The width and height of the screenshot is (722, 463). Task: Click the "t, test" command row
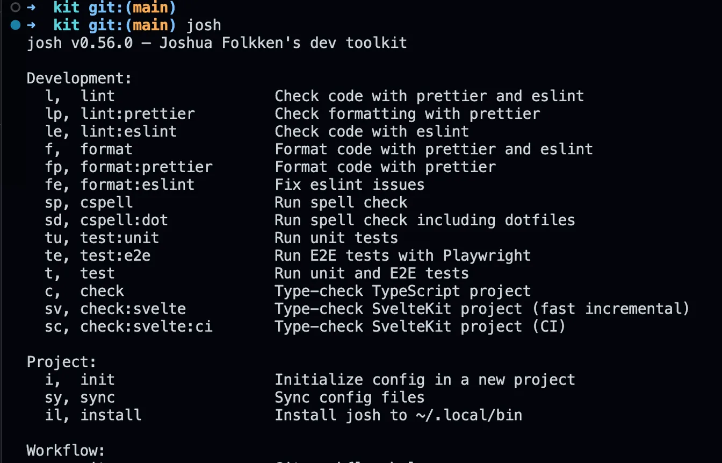pos(257,274)
